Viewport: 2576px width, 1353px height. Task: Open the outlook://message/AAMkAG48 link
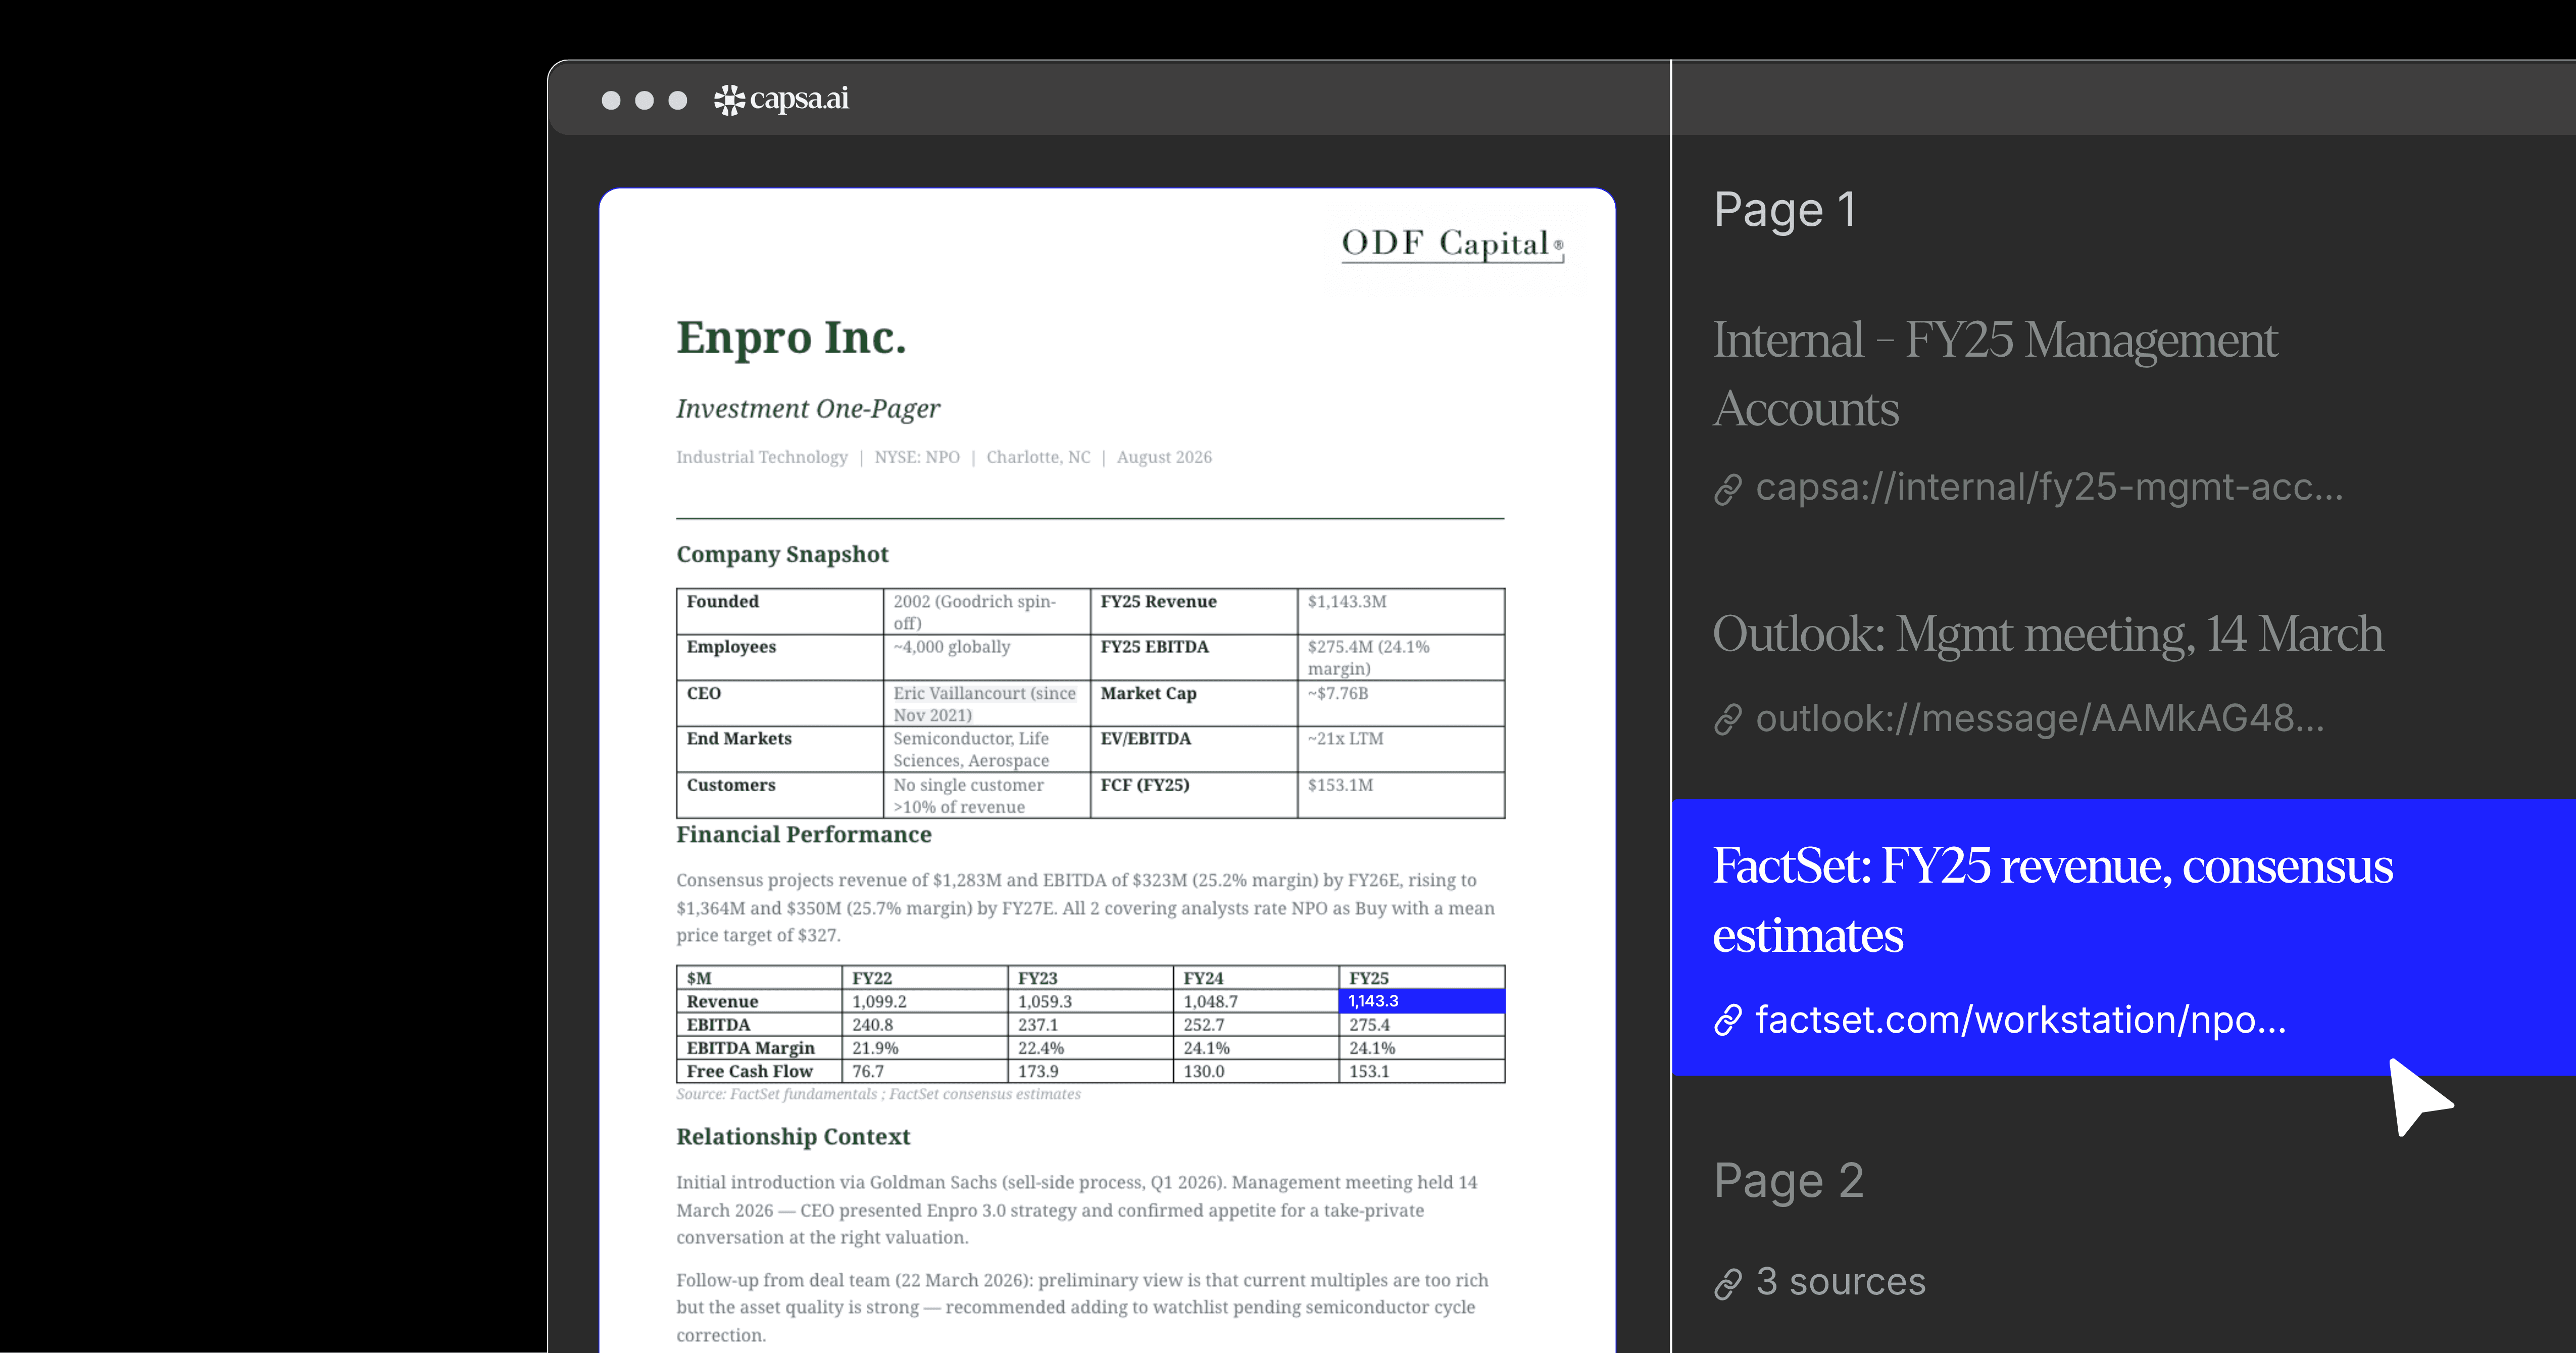point(2040,718)
